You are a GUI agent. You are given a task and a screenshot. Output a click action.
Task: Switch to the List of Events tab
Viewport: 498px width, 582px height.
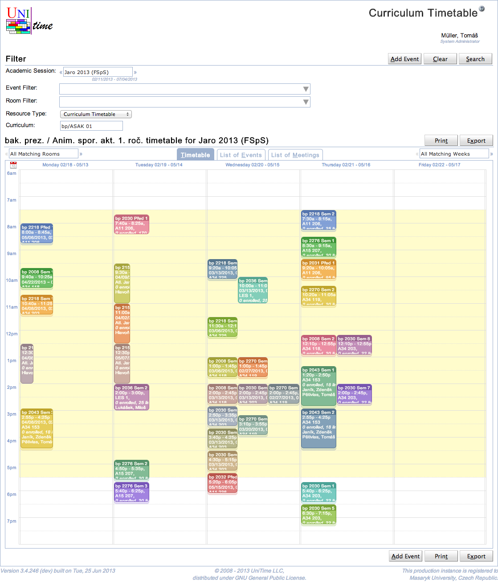click(x=241, y=155)
